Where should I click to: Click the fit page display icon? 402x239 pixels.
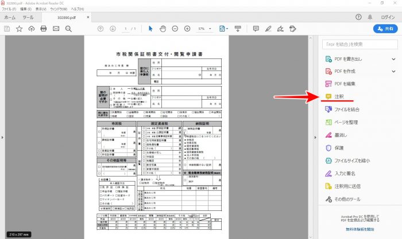click(222, 29)
